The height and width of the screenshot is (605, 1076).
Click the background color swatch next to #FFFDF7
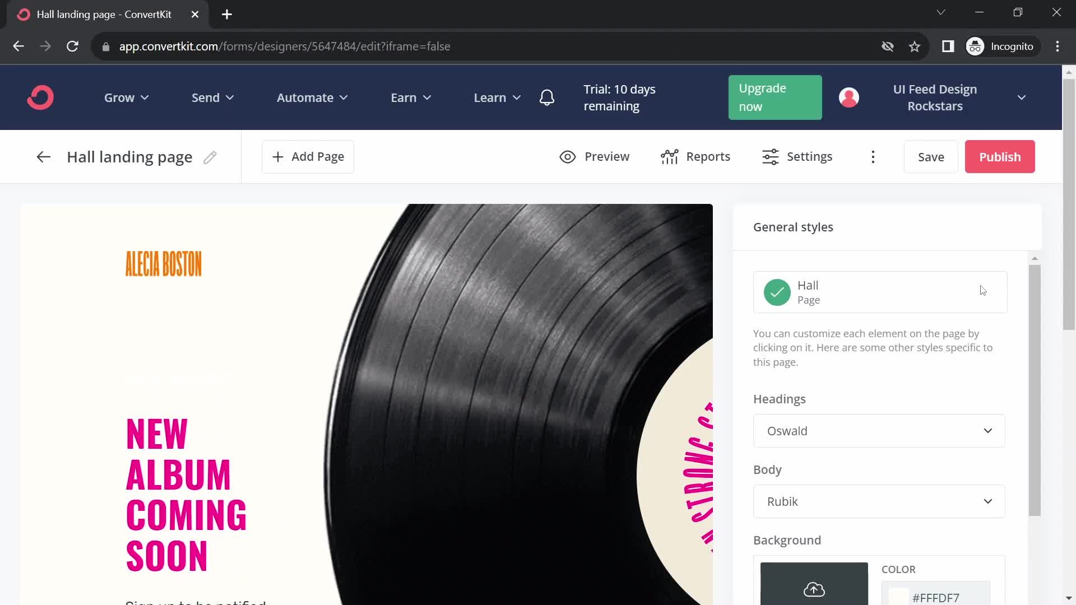898,597
